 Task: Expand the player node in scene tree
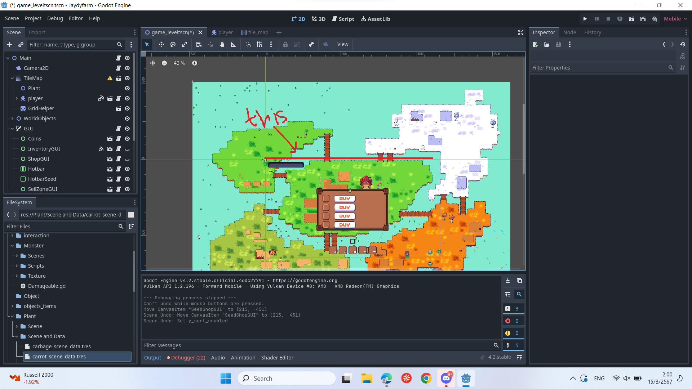coord(17,98)
